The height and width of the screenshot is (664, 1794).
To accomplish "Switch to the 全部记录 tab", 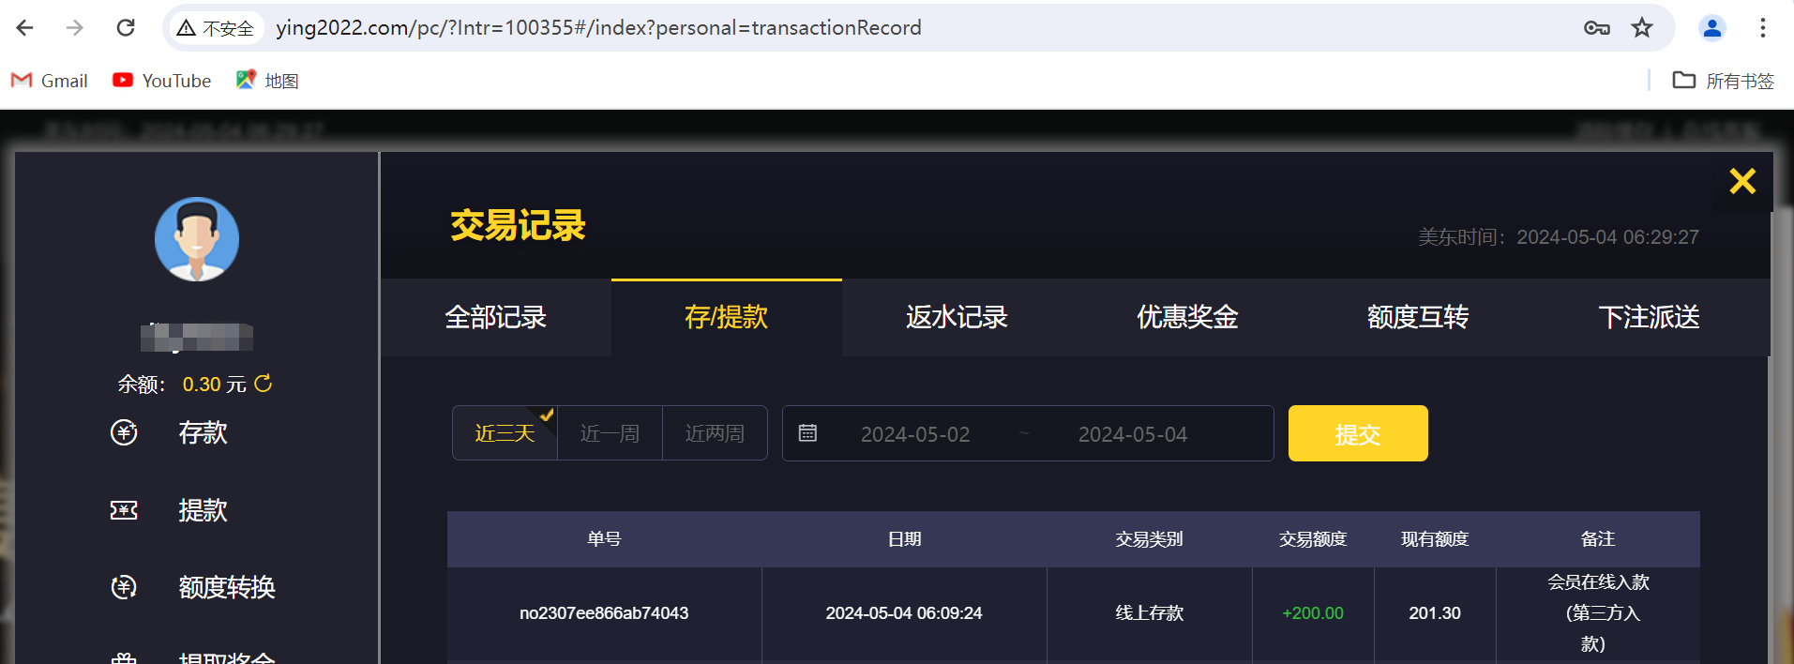I will click(496, 317).
